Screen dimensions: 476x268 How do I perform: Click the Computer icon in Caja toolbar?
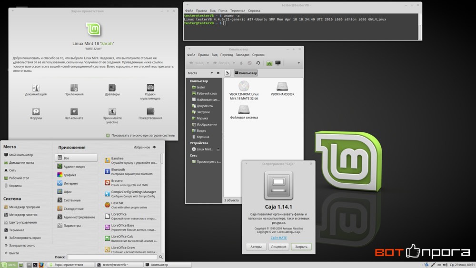pos(278,63)
